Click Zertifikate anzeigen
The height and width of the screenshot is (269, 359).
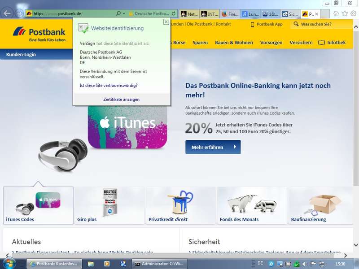(121, 100)
